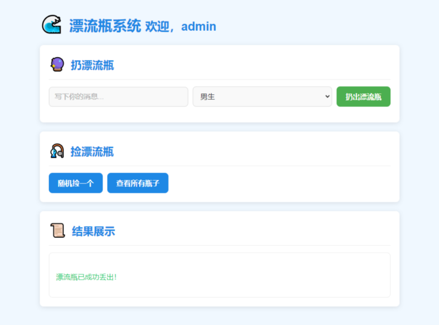
Task: Open 查看所有瓶子 to view all bottles
Action: pyautogui.click(x=138, y=183)
